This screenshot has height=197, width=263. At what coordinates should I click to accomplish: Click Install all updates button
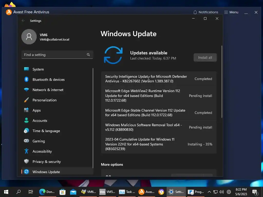pos(205,57)
